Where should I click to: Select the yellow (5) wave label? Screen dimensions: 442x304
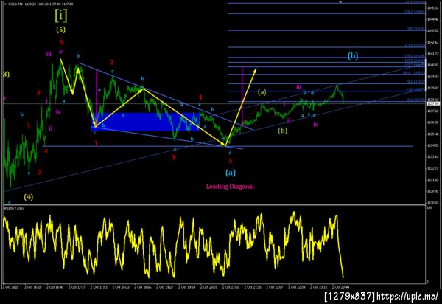60,30
